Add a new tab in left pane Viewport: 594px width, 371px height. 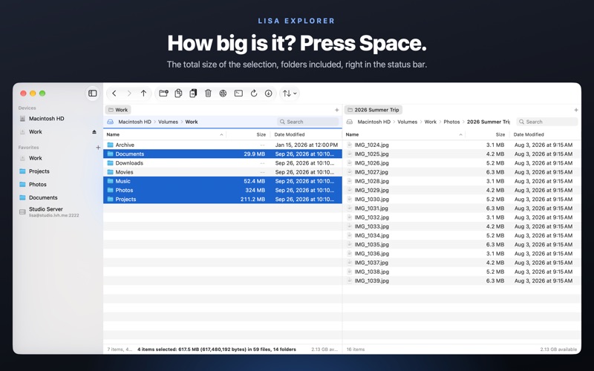pos(337,110)
